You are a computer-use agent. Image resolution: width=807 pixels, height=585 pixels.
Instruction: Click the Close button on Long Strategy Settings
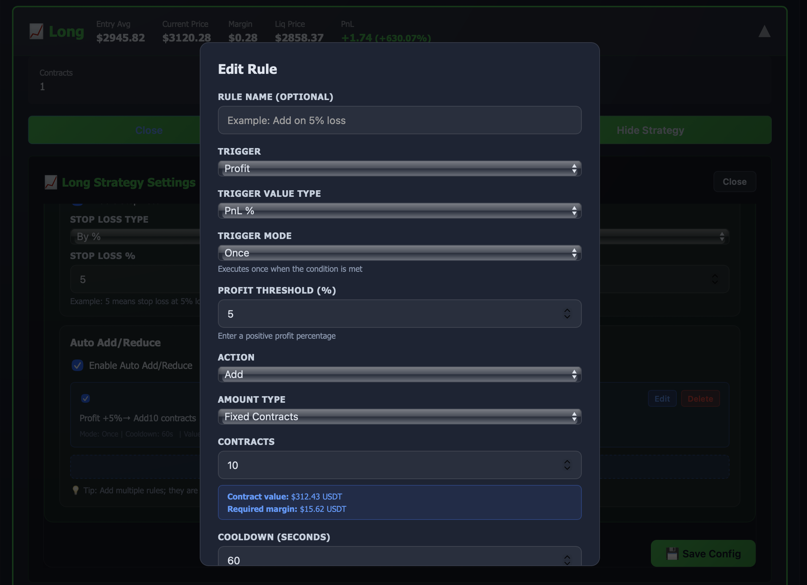[734, 181]
